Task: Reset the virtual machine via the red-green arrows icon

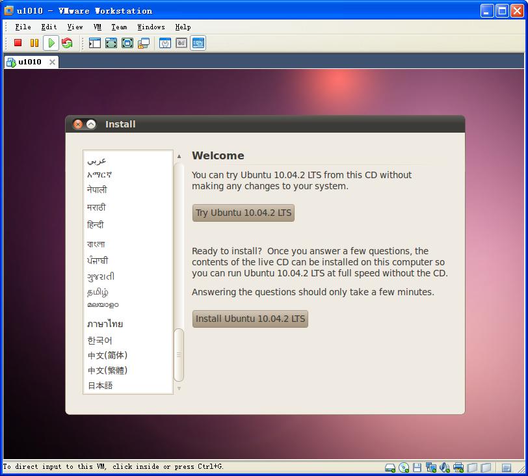Action: click(x=68, y=43)
